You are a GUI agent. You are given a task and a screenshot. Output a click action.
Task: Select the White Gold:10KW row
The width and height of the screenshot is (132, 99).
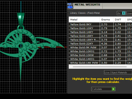coord(100,55)
